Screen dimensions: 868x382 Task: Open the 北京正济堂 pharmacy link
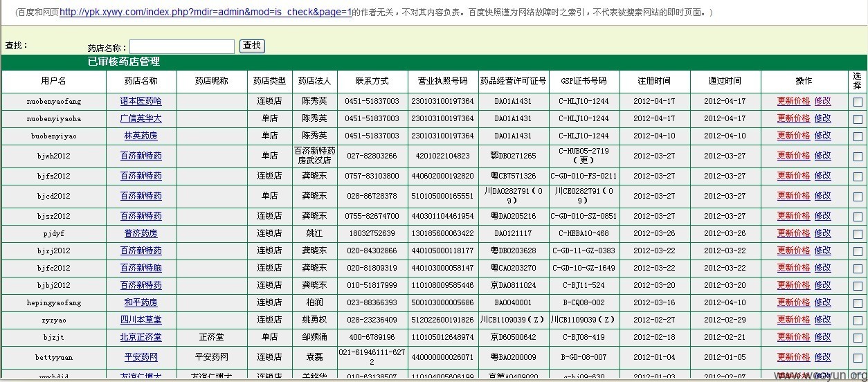(x=141, y=337)
